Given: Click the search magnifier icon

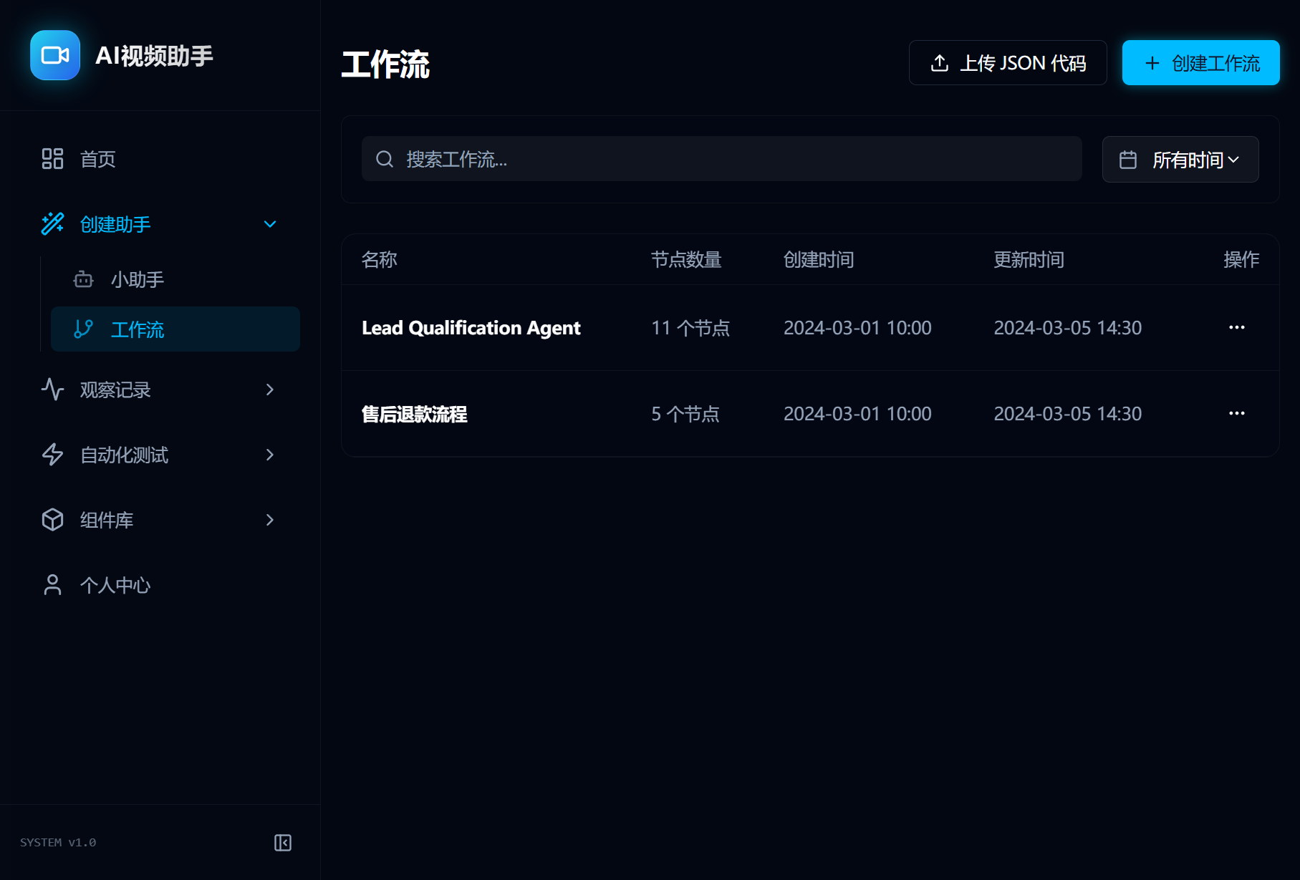Looking at the screenshot, I should 385,159.
